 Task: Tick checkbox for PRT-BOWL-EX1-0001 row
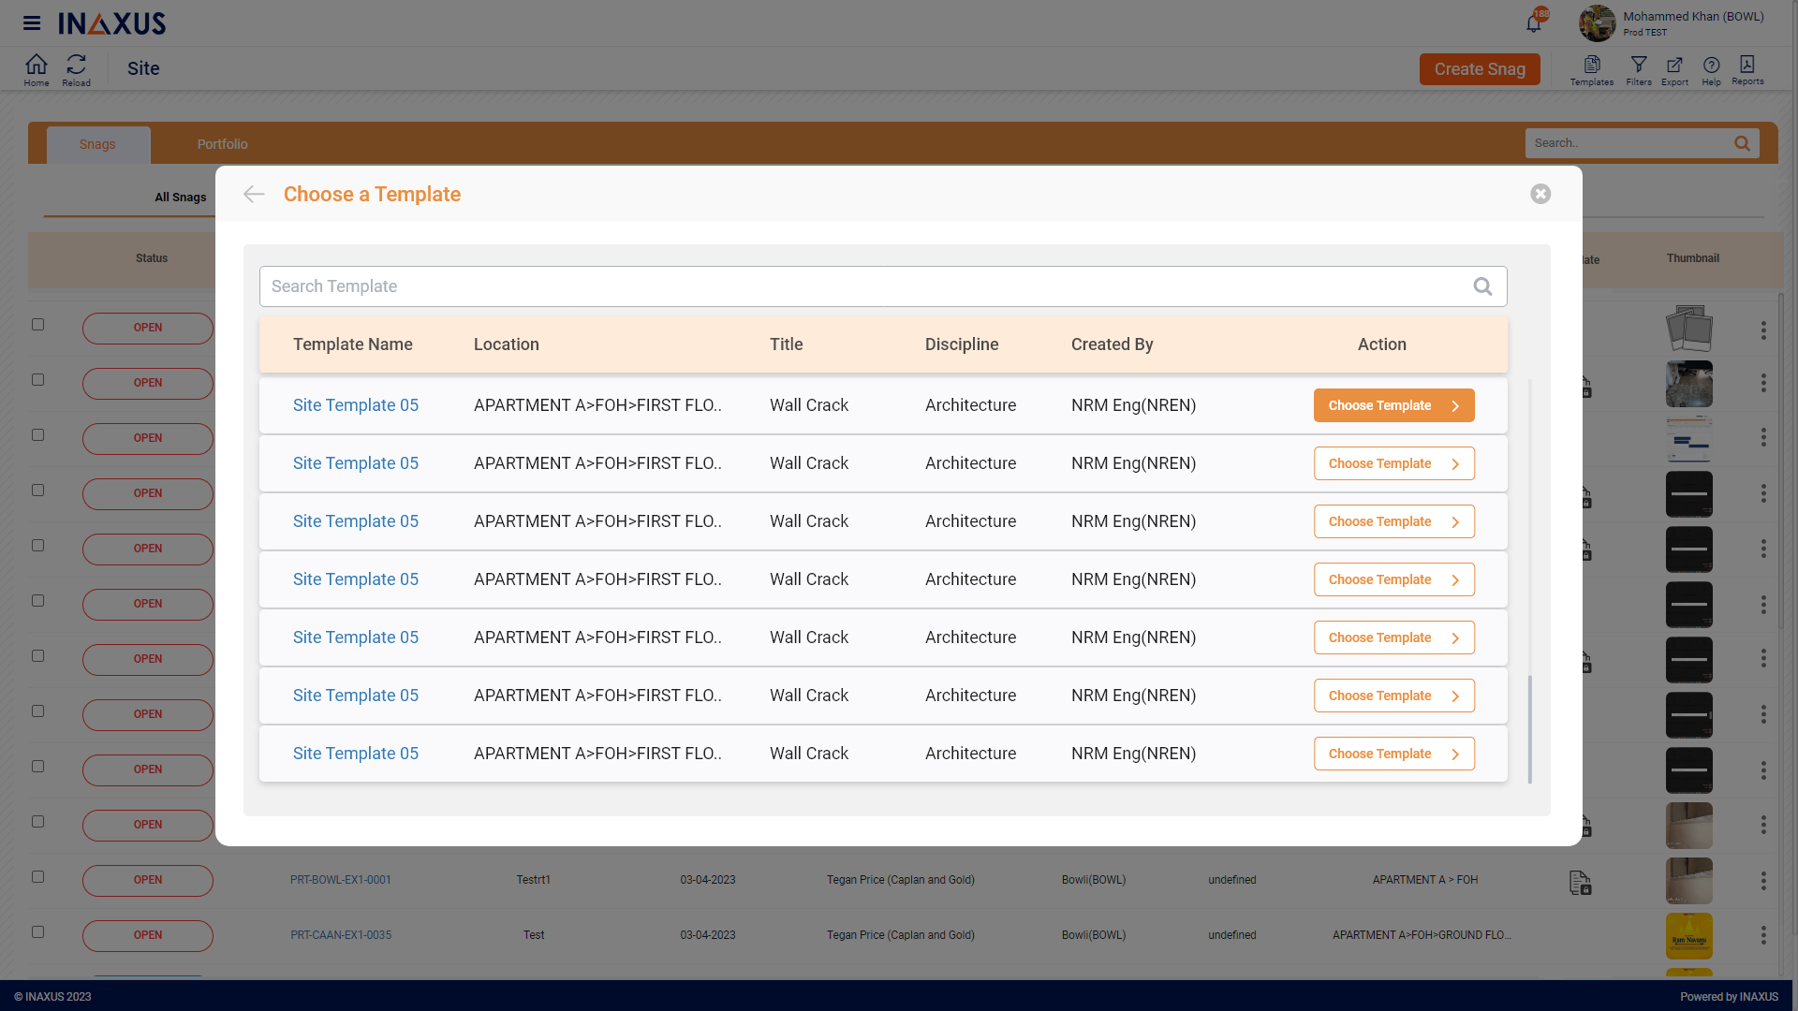pyautogui.click(x=37, y=877)
